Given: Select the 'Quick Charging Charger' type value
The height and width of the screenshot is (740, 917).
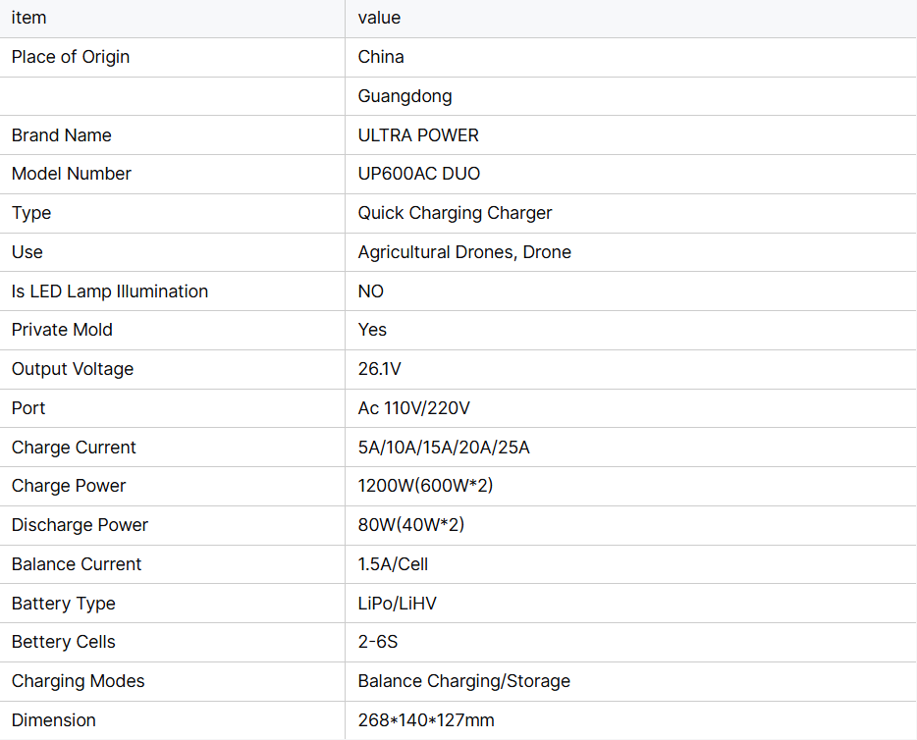Looking at the screenshot, I should pyautogui.click(x=455, y=213).
